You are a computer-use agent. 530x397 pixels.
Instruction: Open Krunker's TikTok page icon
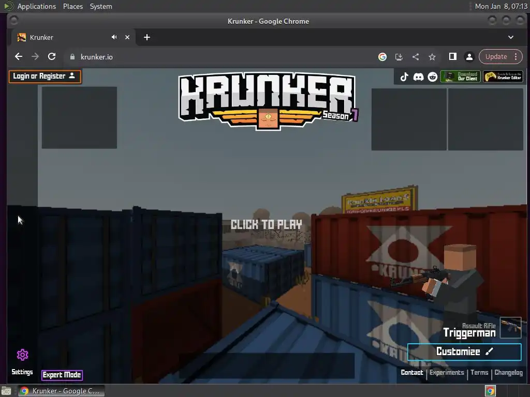(x=404, y=77)
